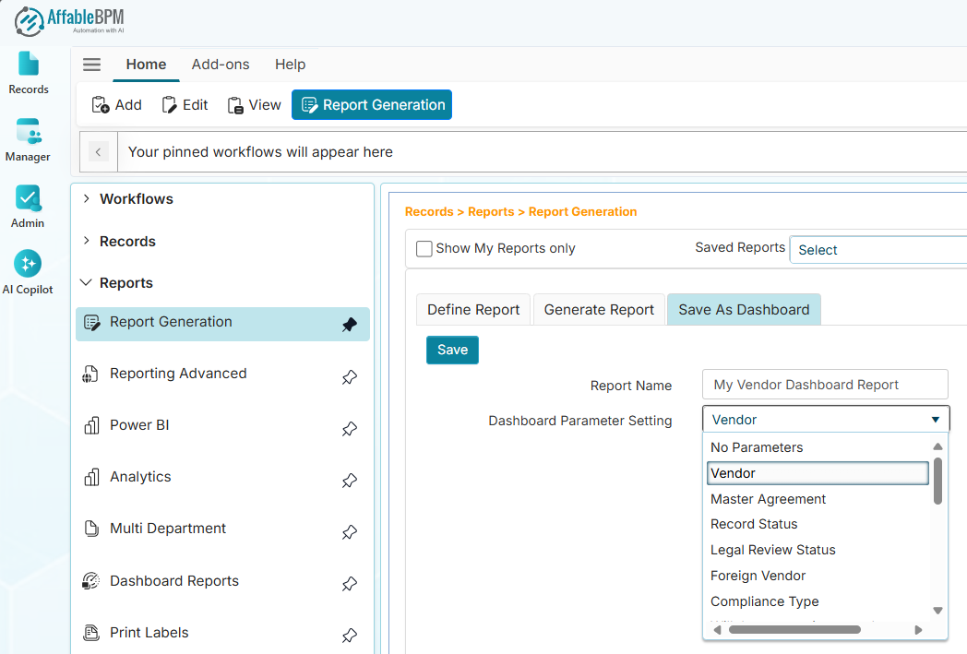Switch to the Add-ons menu tab
Viewport: 967px width, 654px height.
(x=221, y=65)
